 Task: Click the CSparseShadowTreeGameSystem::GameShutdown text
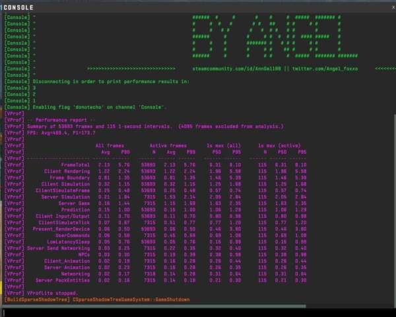(x=131, y=300)
